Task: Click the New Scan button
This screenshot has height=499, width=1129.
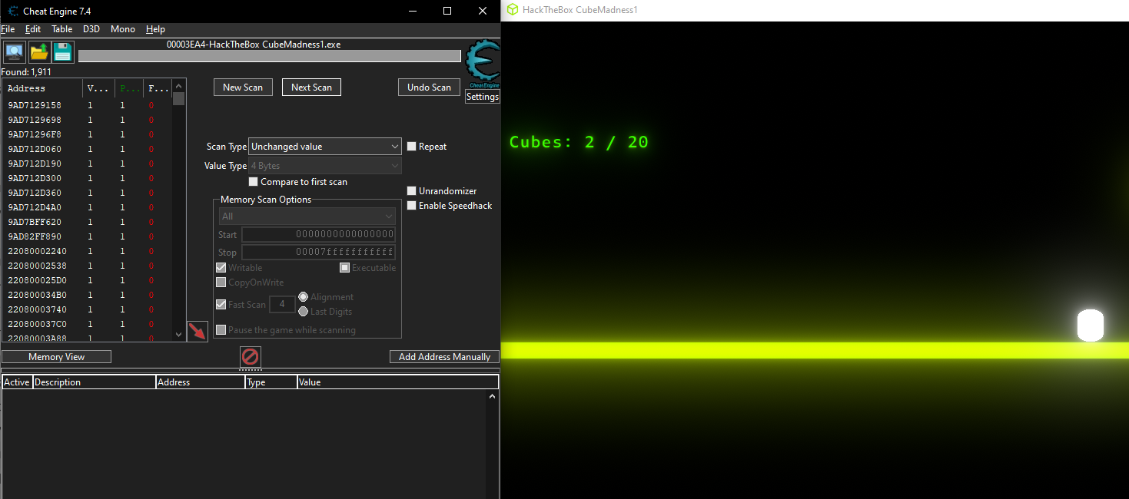Action: click(x=243, y=88)
